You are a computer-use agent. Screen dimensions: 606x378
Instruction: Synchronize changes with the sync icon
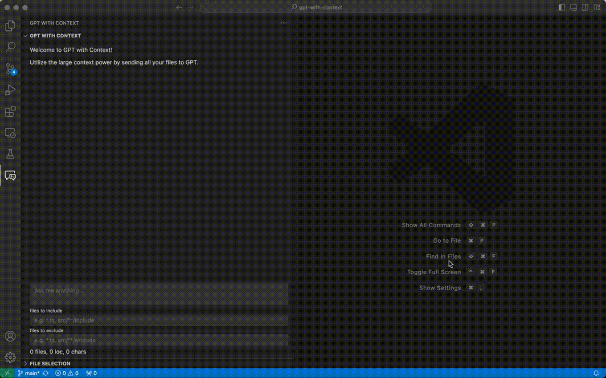pyautogui.click(x=45, y=373)
